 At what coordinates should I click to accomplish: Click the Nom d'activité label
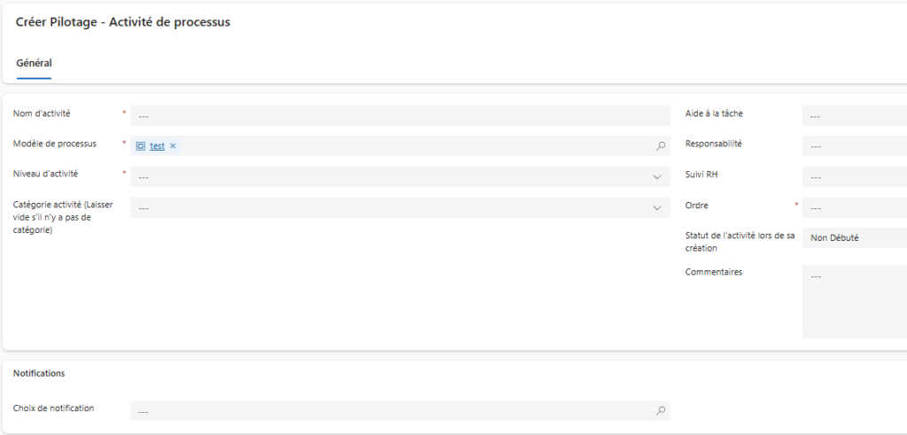42,113
